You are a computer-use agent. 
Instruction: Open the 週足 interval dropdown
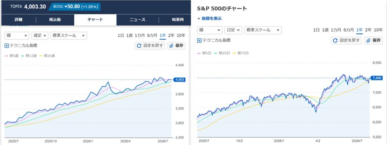(40, 36)
